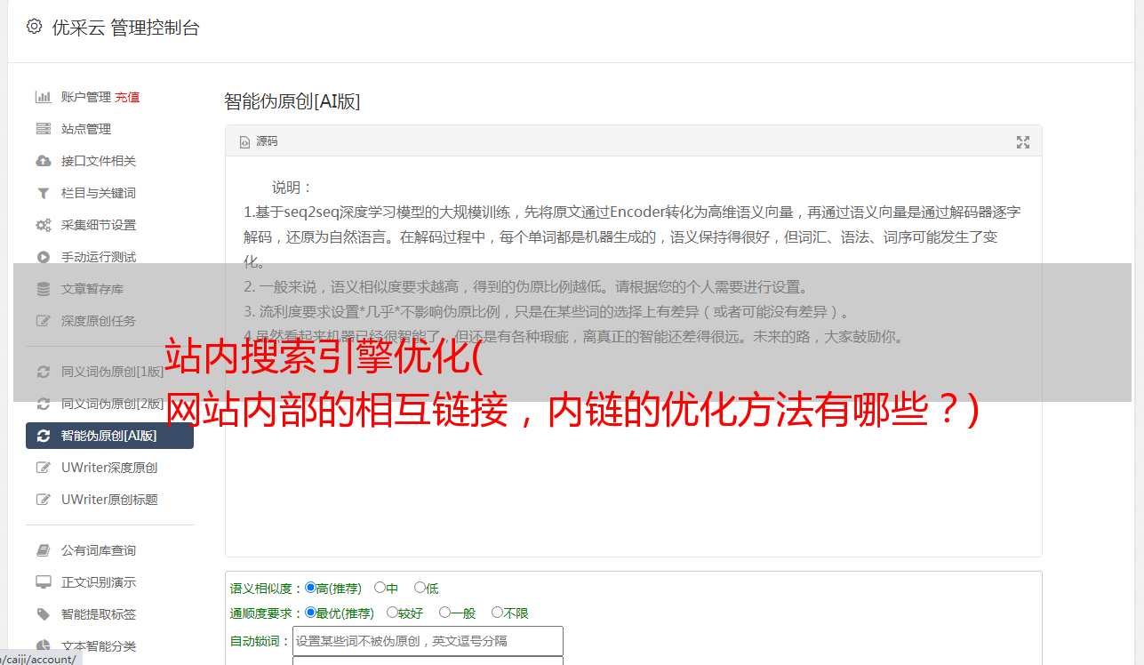The image size is (1144, 665).
Task: Click the edit icon for 深度原创任务
Action: (x=43, y=321)
